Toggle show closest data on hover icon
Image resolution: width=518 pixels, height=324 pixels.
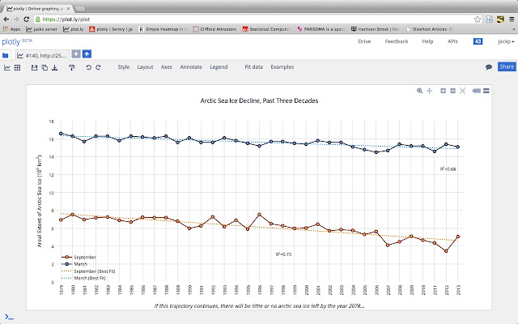tap(477, 91)
